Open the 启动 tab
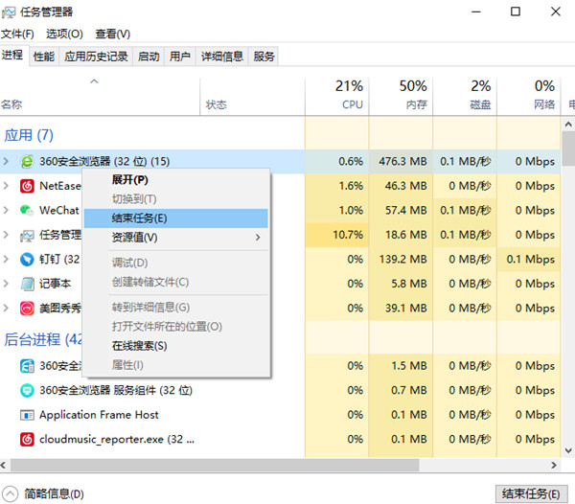 (x=149, y=57)
